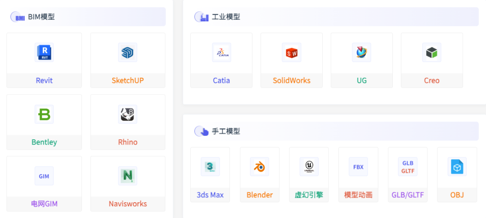Image resolution: width=486 pixels, height=218 pixels.
Task: Select the UG label
Action: pyautogui.click(x=362, y=80)
